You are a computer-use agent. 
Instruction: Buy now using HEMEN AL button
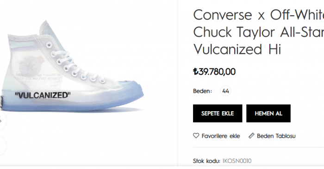click(268, 113)
